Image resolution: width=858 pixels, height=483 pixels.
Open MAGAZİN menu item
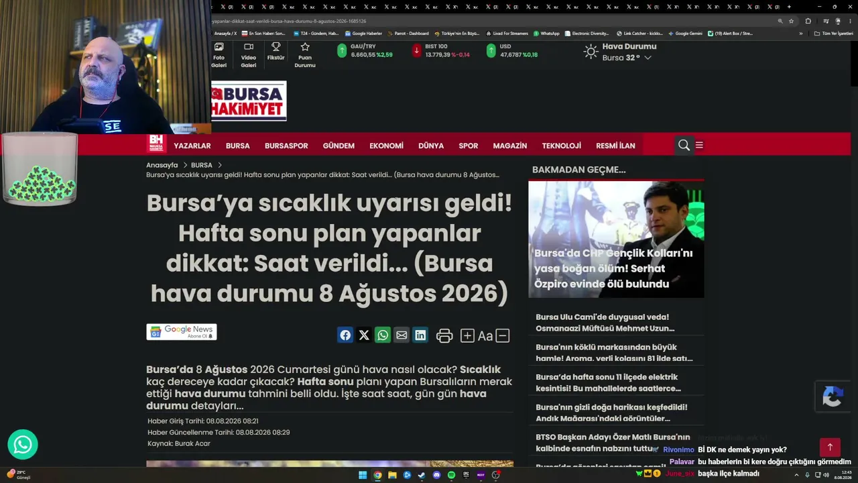coord(510,146)
